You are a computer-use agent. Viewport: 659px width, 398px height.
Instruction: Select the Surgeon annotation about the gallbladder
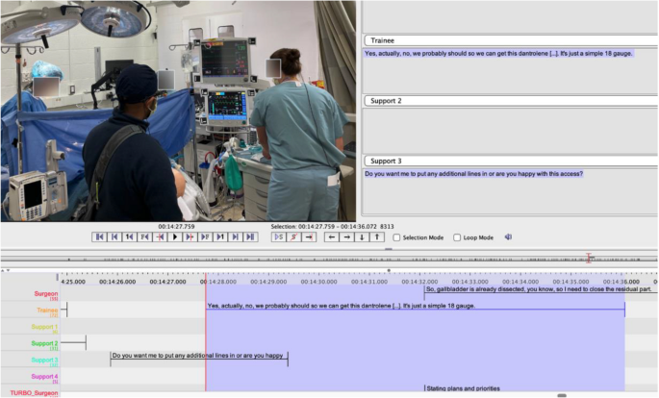tap(540, 289)
